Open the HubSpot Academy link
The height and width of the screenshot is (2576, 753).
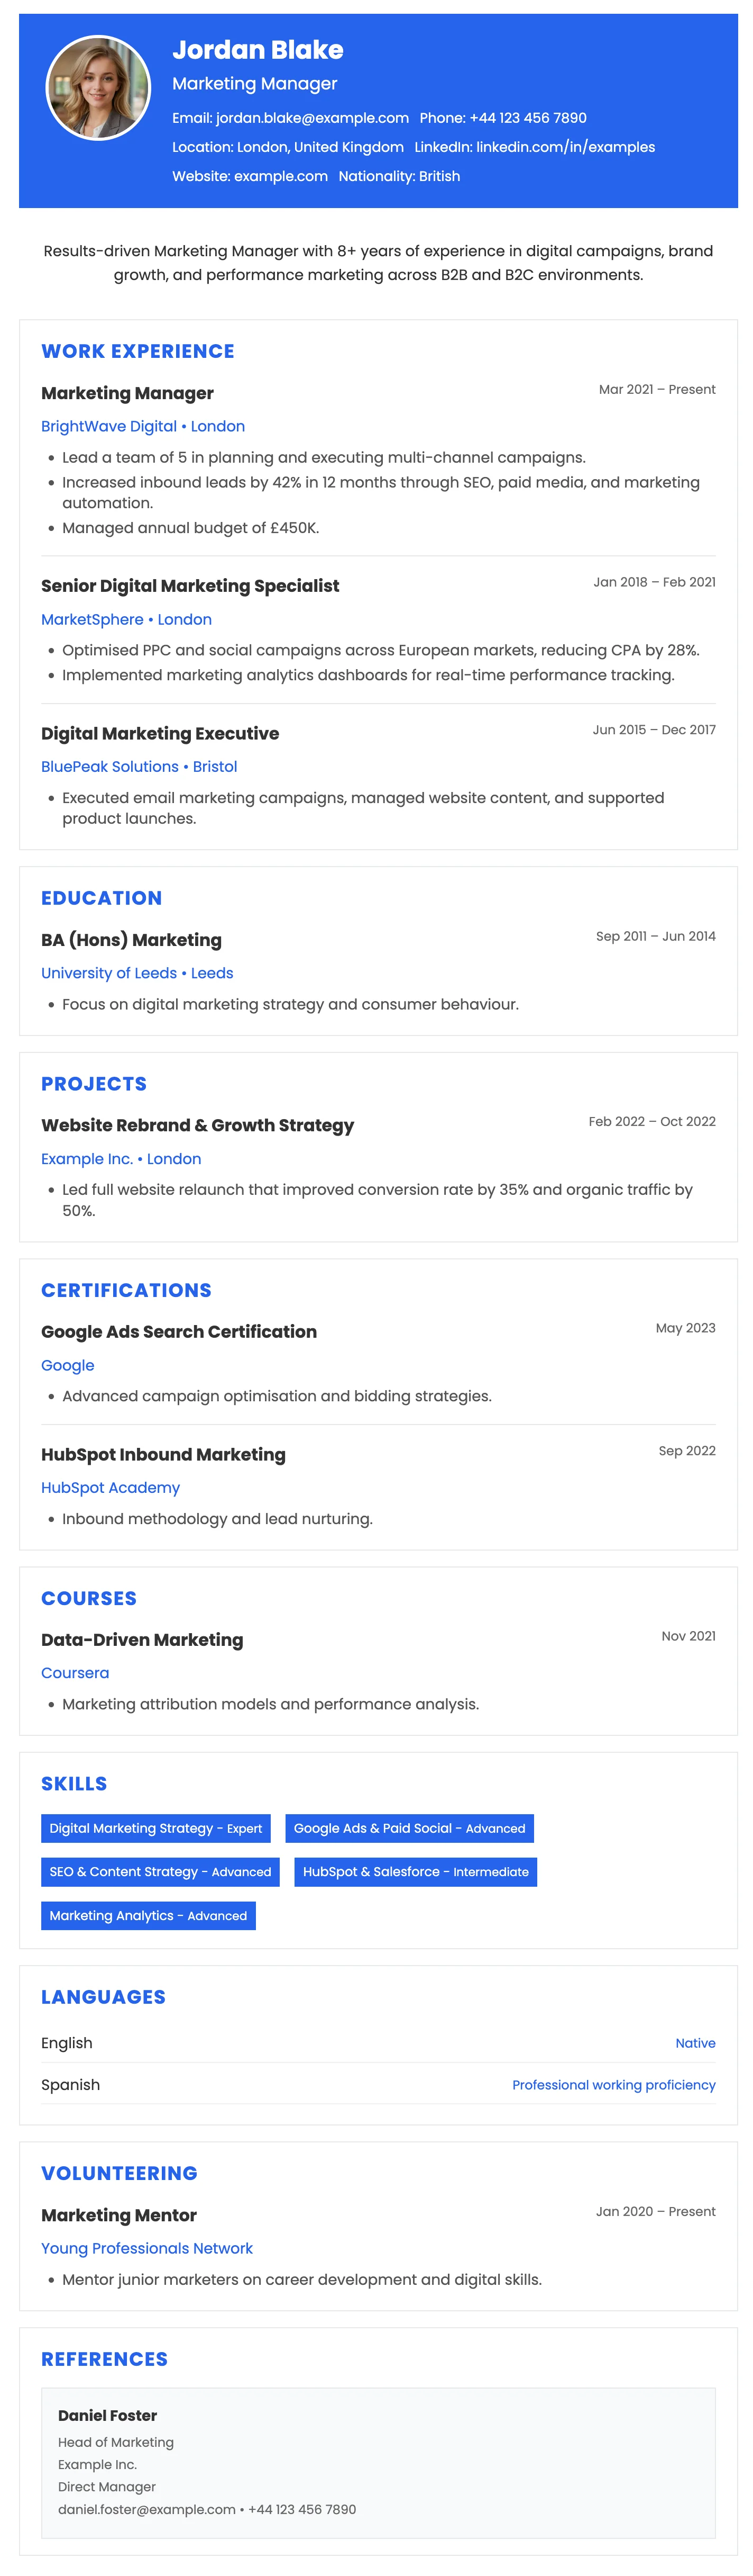110,1487
